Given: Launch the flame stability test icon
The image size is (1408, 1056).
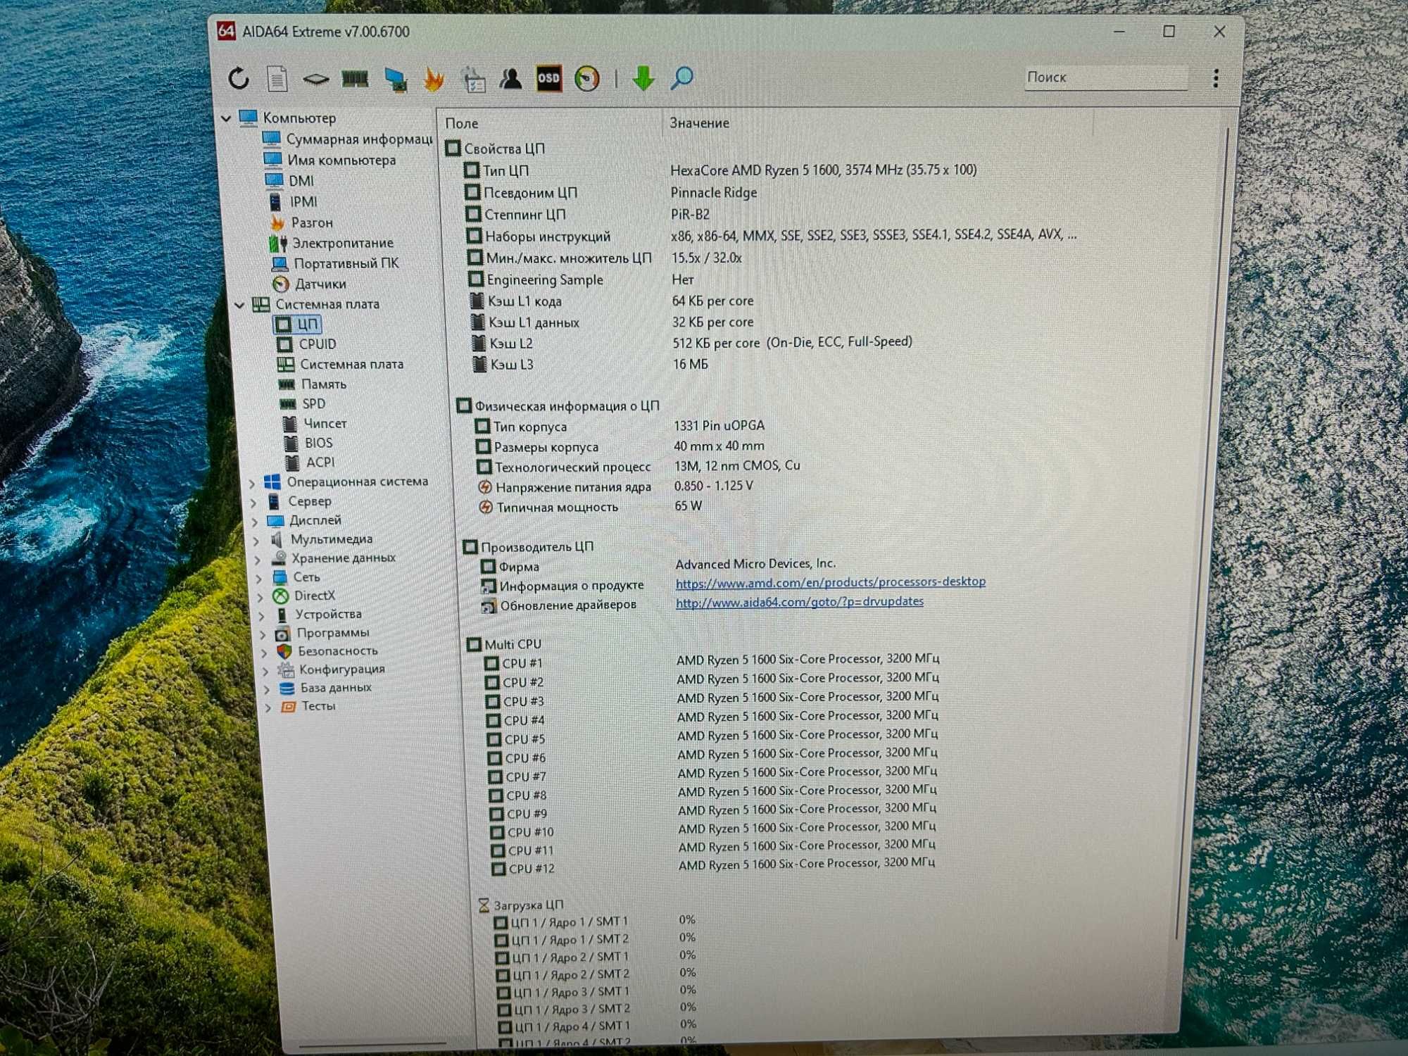Looking at the screenshot, I should tap(434, 78).
